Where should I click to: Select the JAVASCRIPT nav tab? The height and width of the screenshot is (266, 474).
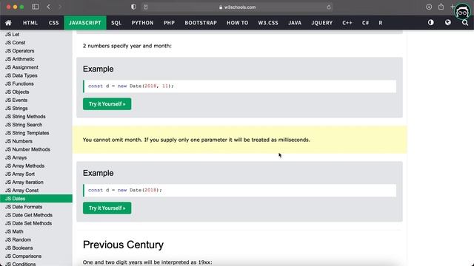click(x=85, y=23)
